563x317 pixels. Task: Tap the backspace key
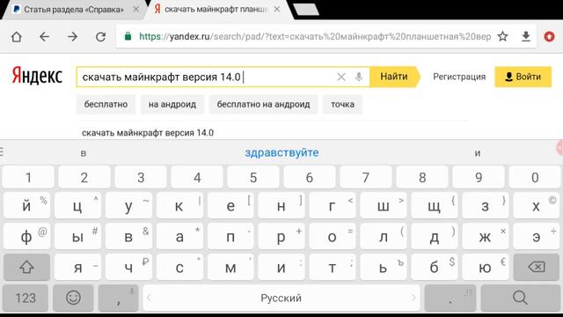[x=537, y=267]
